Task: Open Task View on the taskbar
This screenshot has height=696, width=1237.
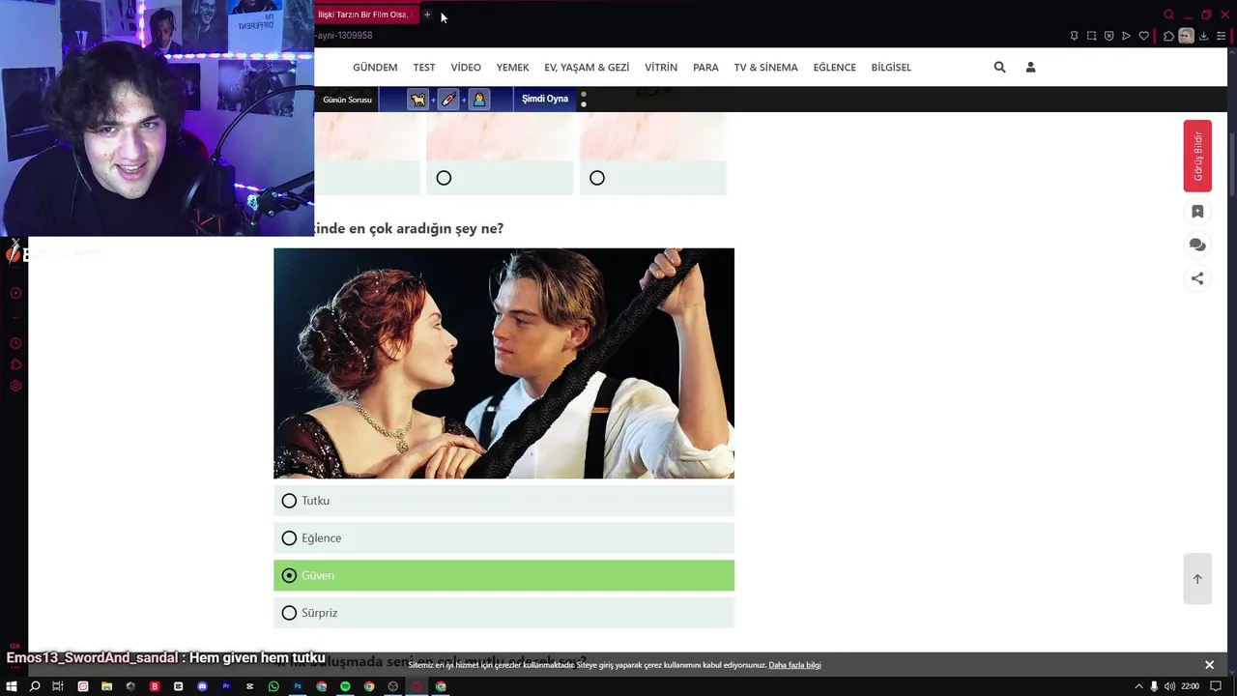Action: click(57, 686)
